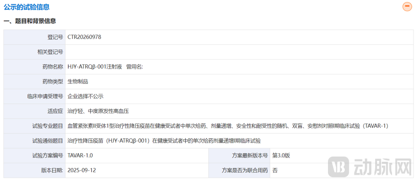
Task: Click the 临床申请受理号 label
Action: point(45,97)
